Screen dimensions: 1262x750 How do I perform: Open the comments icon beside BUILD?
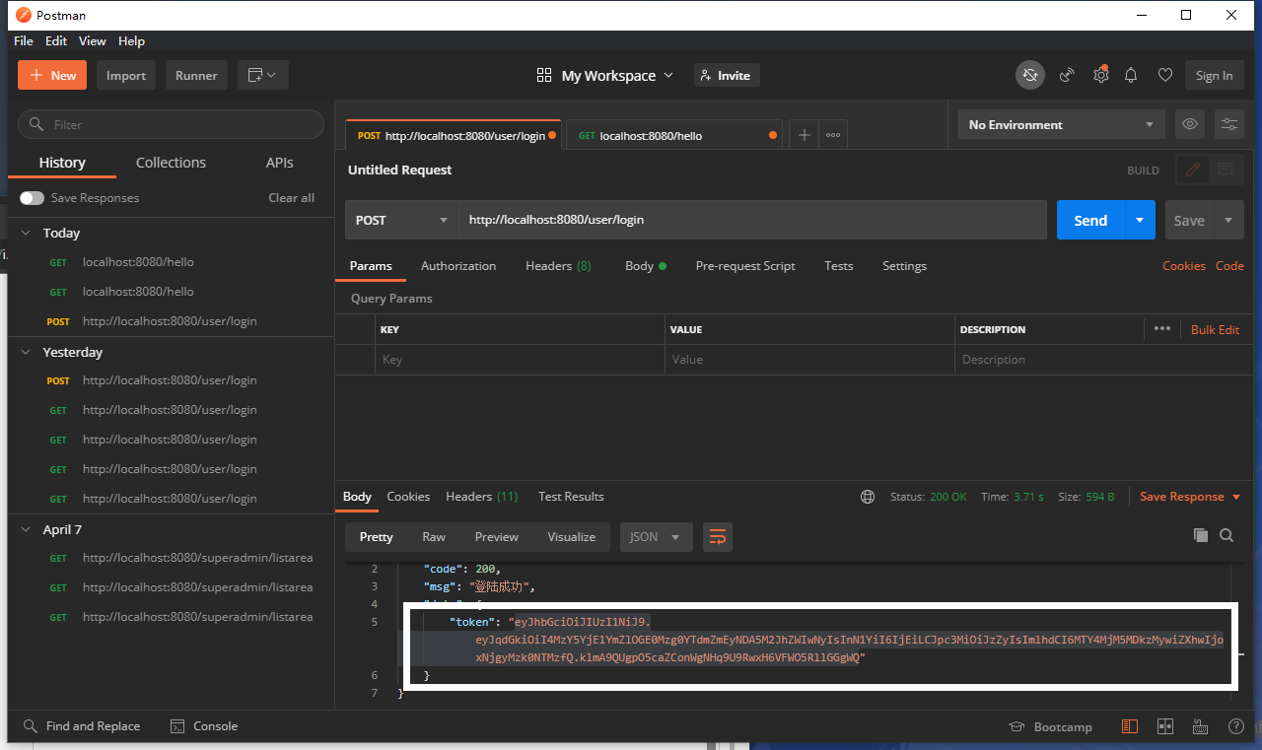point(1226,170)
